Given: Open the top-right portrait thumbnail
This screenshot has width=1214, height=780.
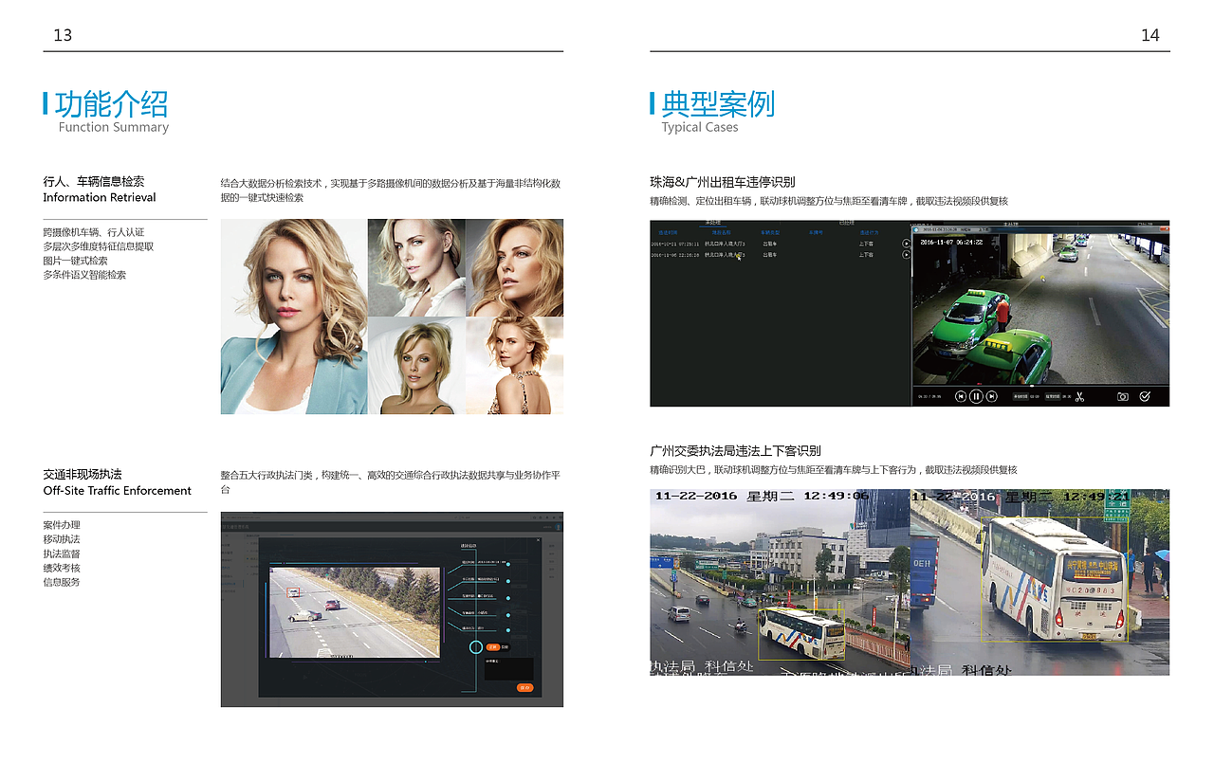Looking at the screenshot, I should (x=514, y=267).
